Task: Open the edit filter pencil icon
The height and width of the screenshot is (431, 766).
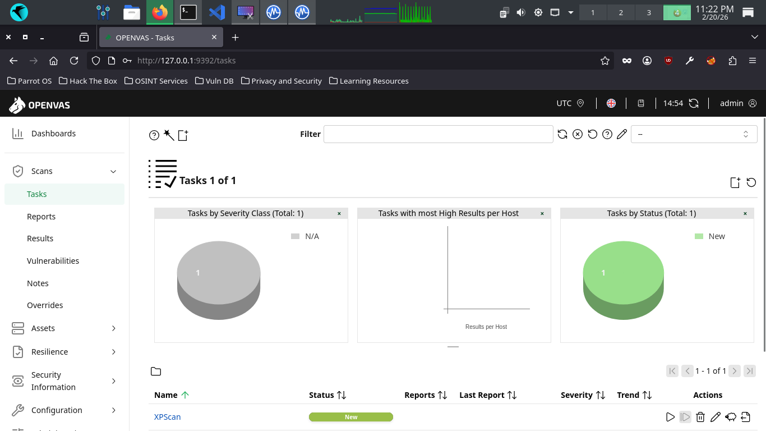Action: coord(621,134)
